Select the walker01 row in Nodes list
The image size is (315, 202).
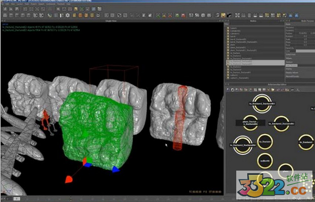click(255, 75)
